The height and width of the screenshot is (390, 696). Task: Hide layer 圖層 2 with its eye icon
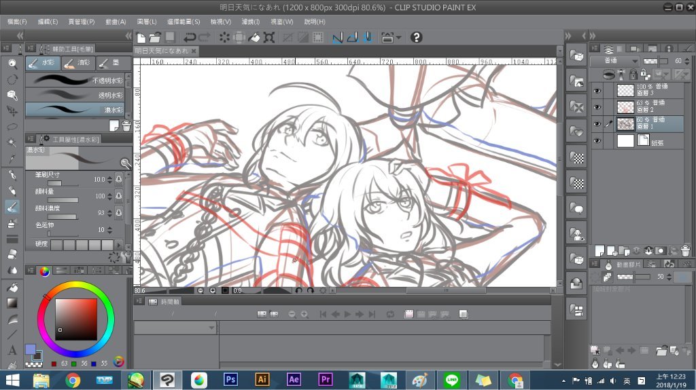click(597, 106)
